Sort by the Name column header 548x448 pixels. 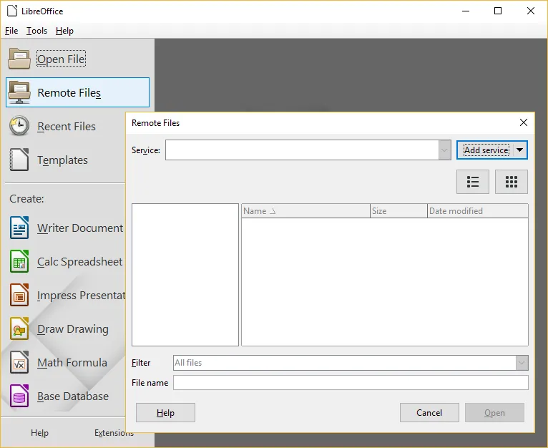[305, 211]
